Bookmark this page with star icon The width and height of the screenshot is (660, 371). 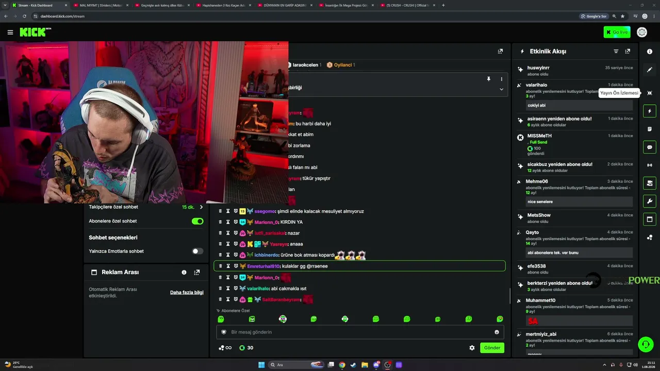coord(622,16)
